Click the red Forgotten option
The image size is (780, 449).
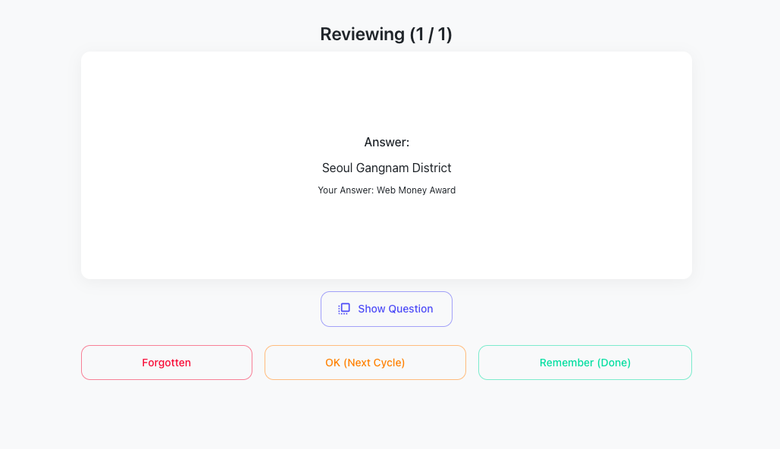(166, 363)
